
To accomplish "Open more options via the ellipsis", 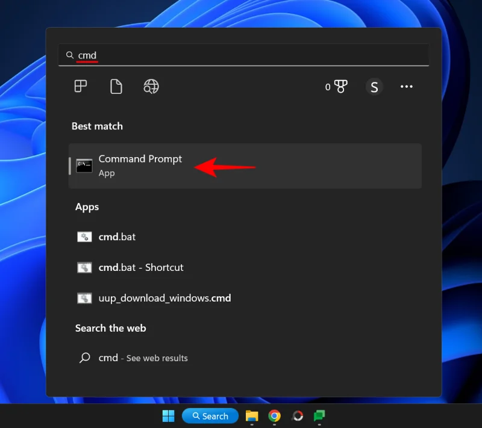I will 406,87.
